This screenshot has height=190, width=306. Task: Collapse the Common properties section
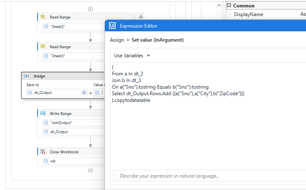pos(229,6)
